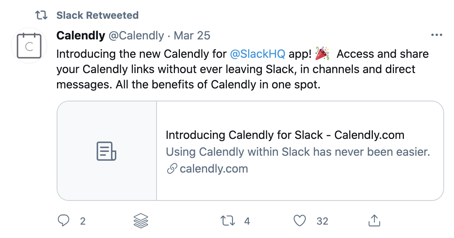
Task: Click the reply speech bubble icon
Action: tap(64, 220)
